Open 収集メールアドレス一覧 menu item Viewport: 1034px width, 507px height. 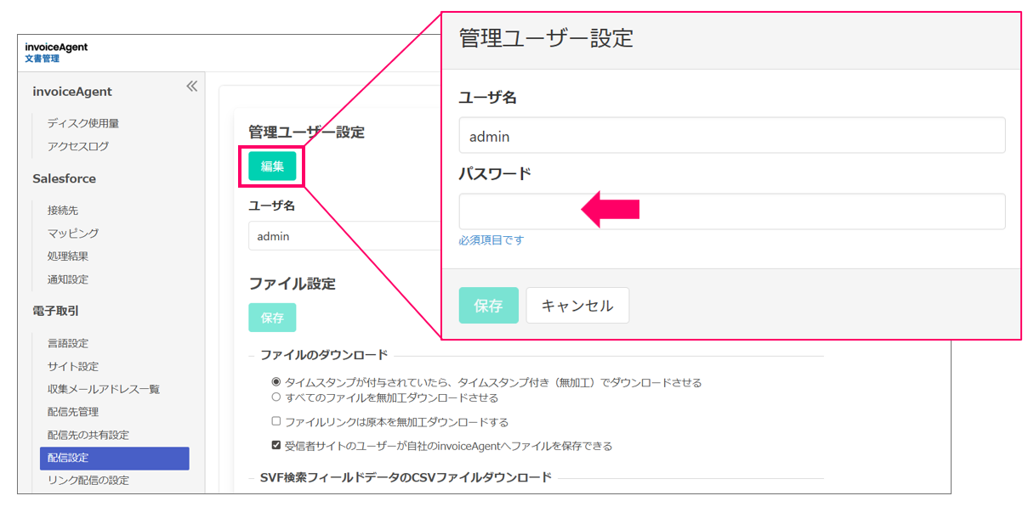pyautogui.click(x=104, y=389)
